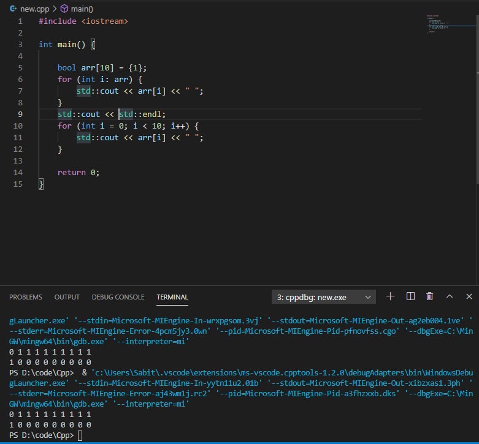
Task: Switch to the OUTPUT tab
Action: coord(67,297)
